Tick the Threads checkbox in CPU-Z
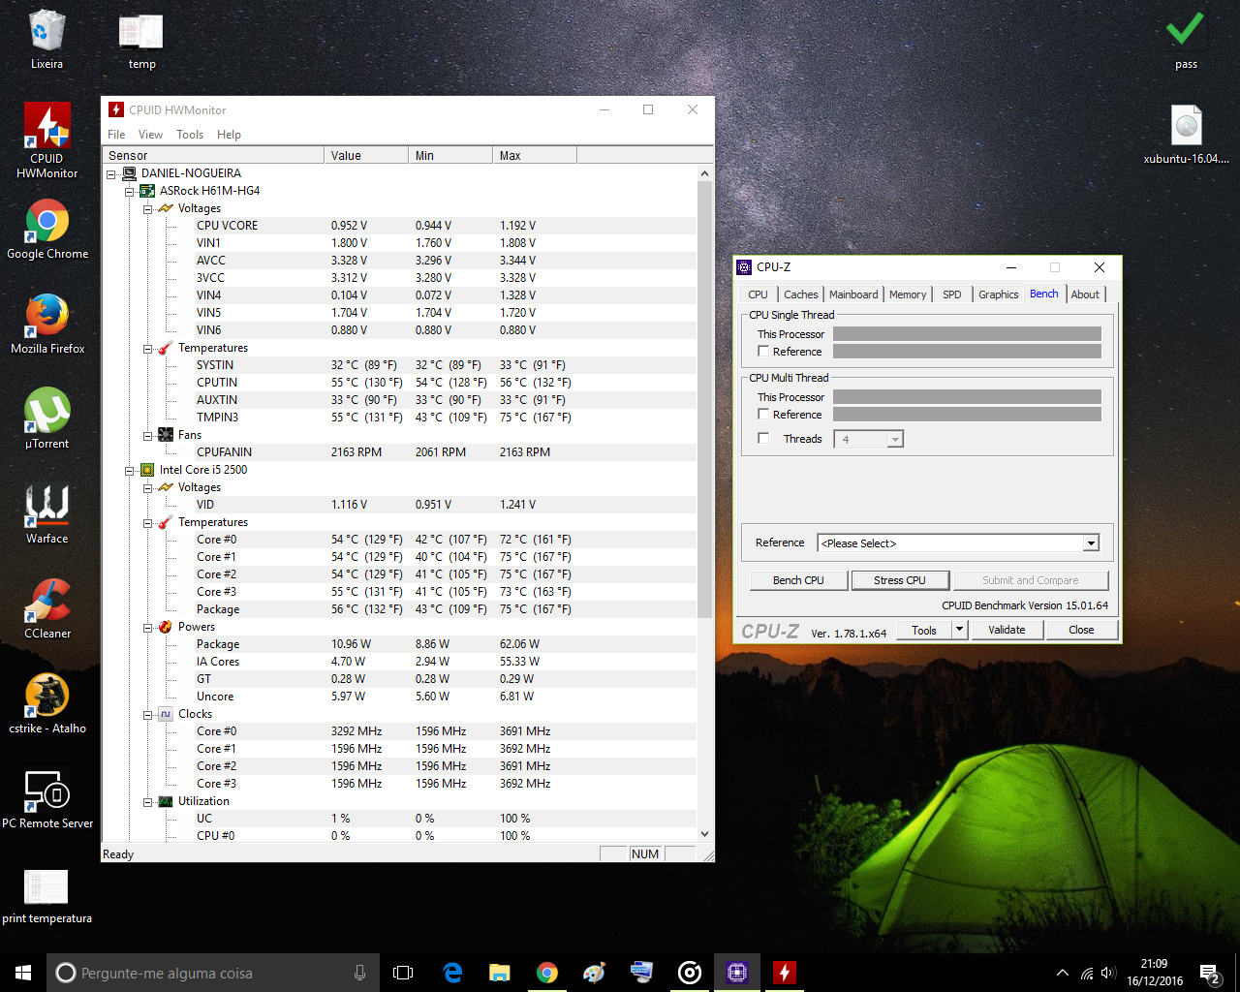The height and width of the screenshot is (992, 1240). click(763, 439)
